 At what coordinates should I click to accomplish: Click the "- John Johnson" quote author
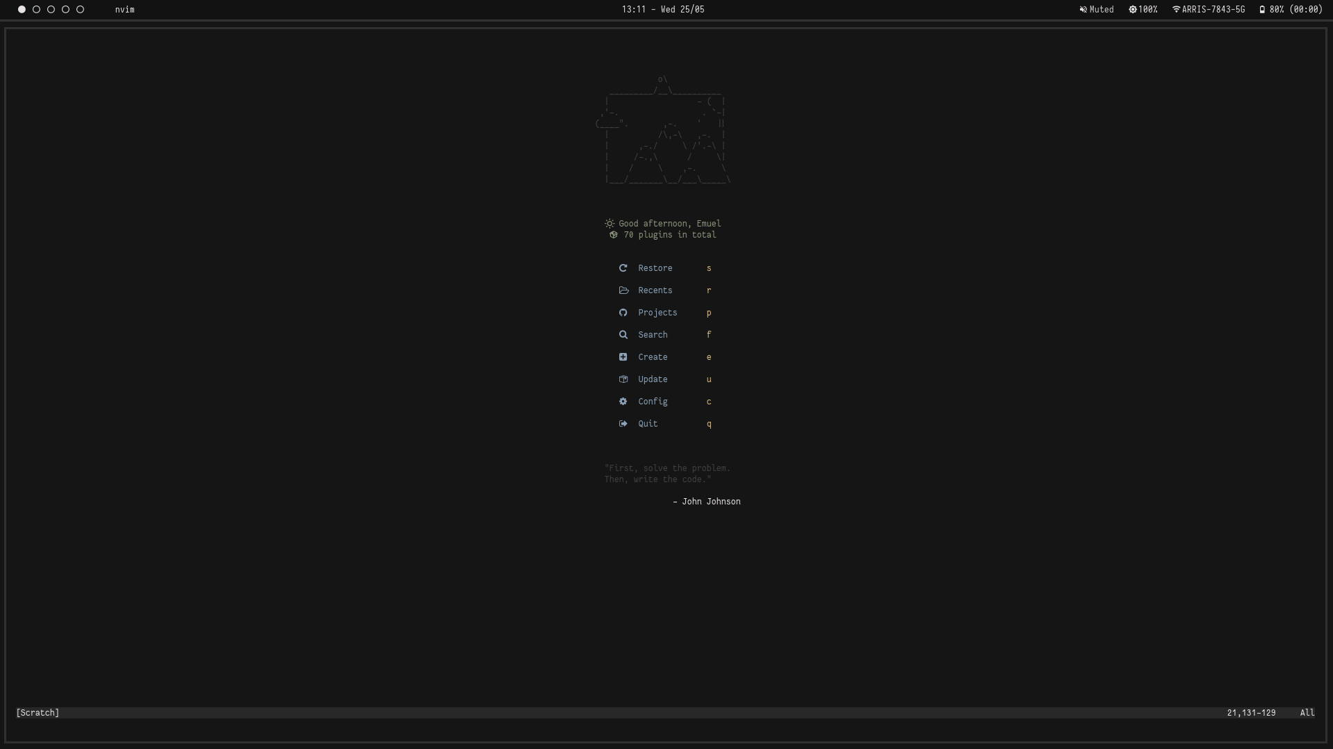tap(707, 502)
